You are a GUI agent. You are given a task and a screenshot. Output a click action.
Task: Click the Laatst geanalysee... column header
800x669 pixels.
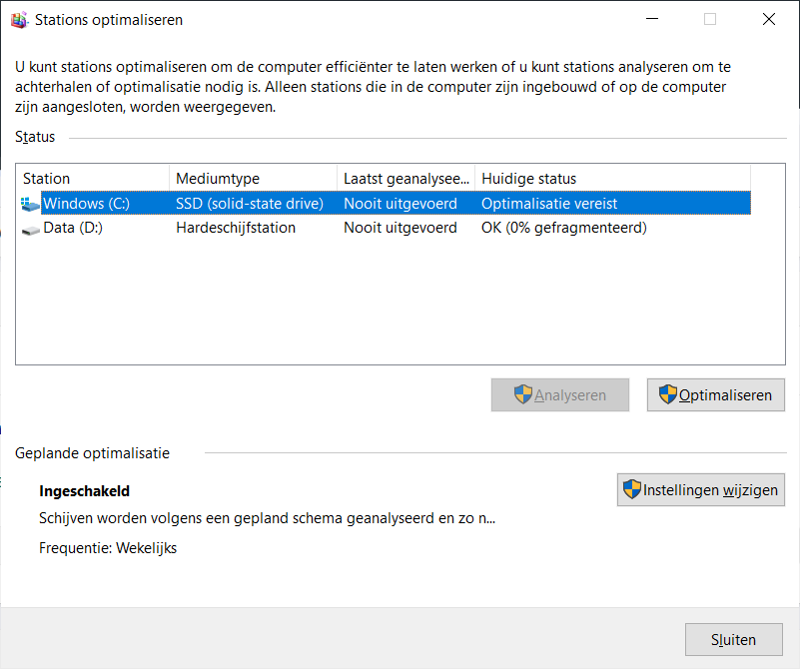click(x=406, y=179)
